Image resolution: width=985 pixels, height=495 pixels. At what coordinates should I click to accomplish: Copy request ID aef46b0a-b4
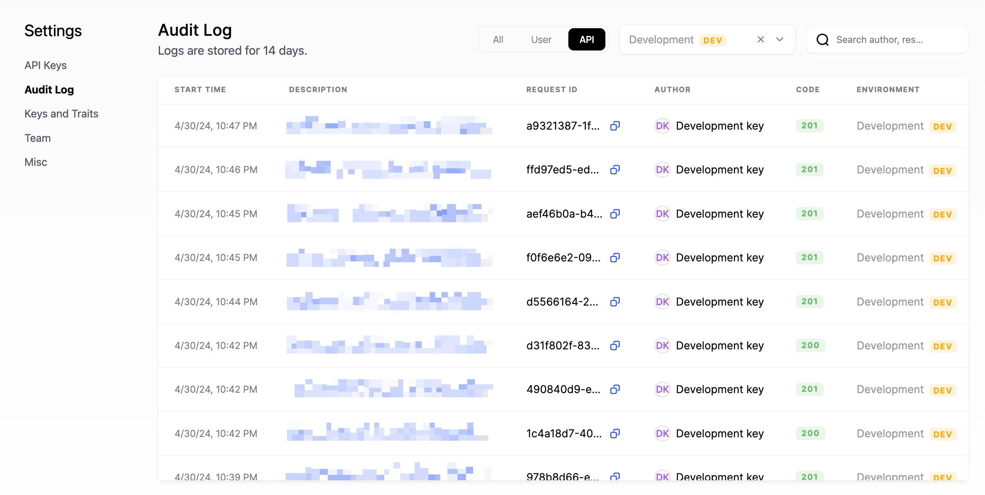click(x=615, y=214)
